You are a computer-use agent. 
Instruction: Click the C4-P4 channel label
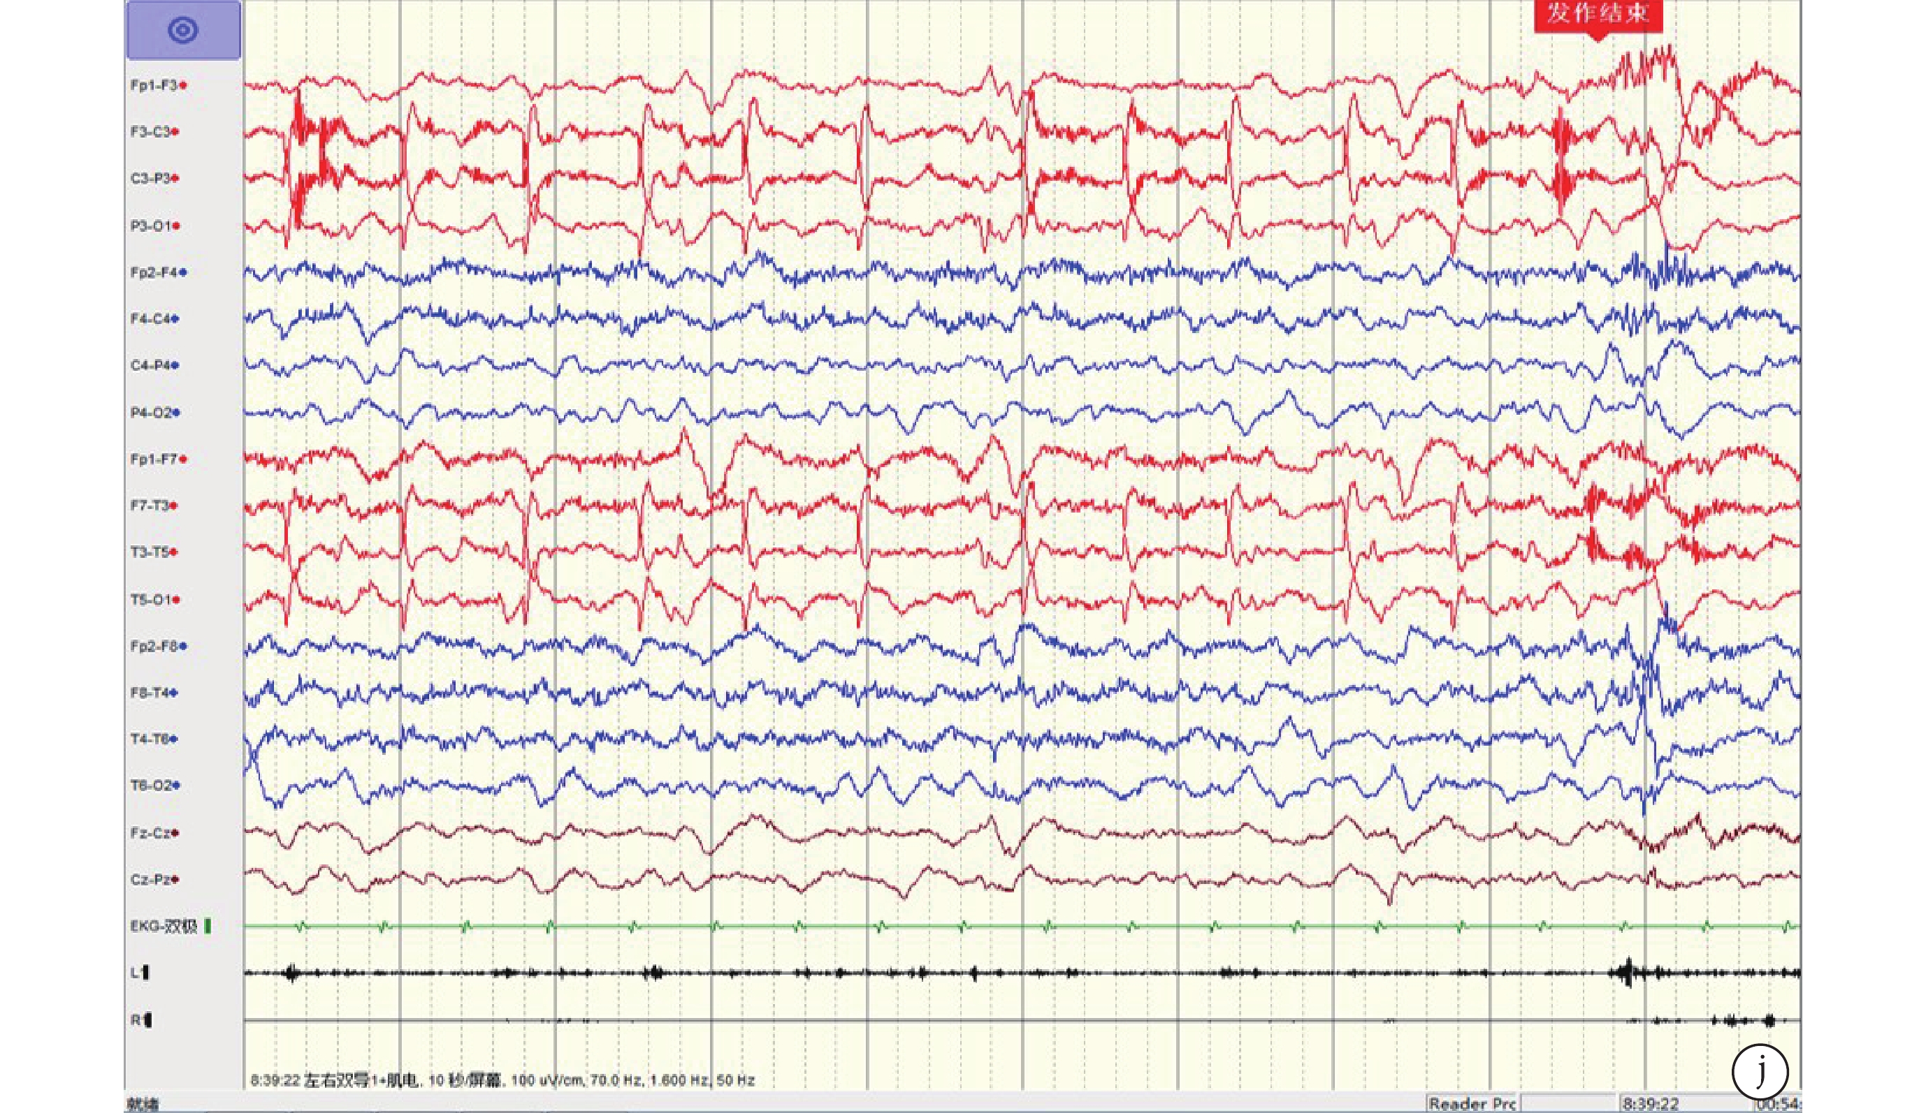click(x=154, y=366)
